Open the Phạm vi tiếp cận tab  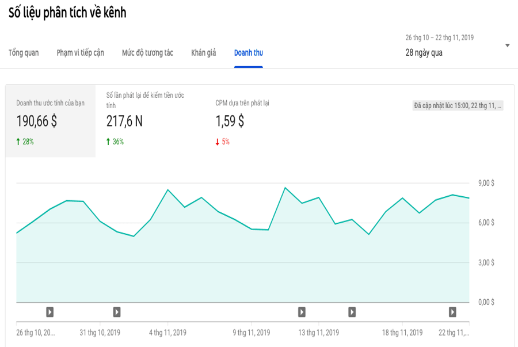tap(81, 53)
